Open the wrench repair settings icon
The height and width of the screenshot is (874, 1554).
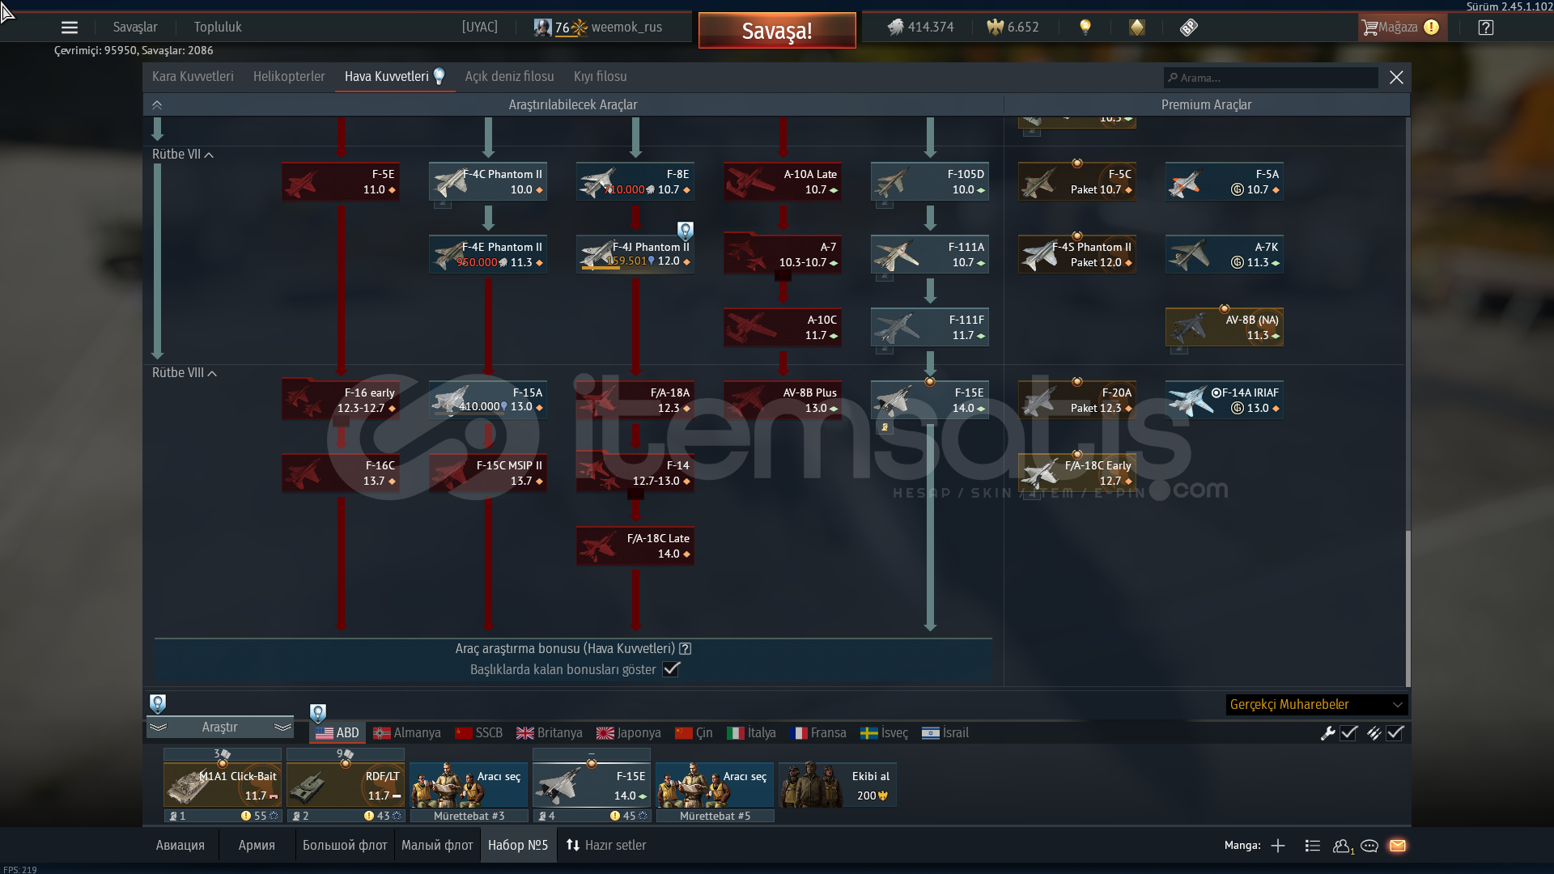[x=1327, y=733]
